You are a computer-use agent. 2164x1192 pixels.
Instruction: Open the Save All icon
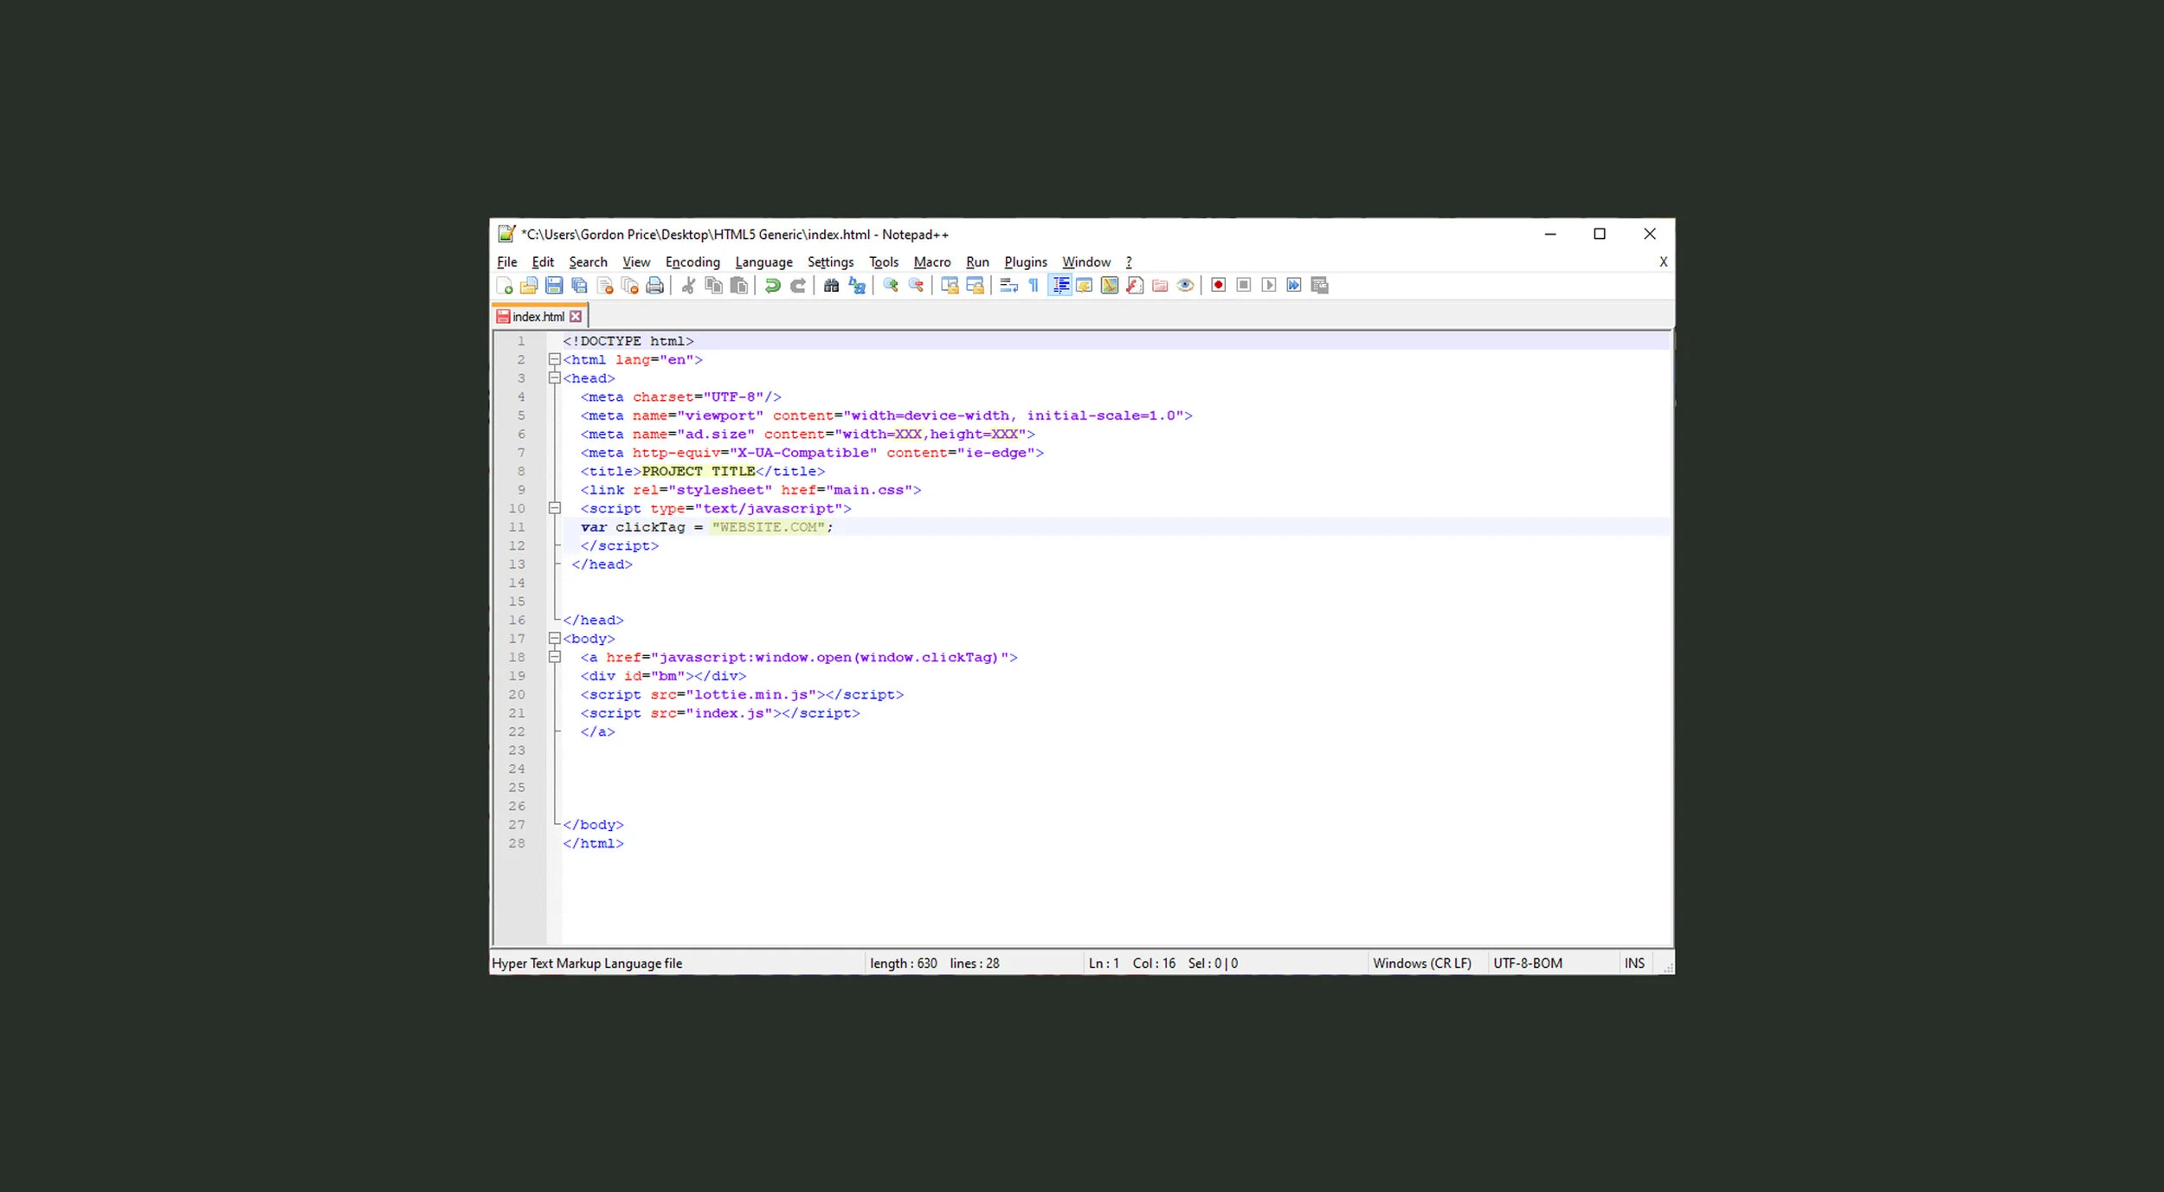coord(578,285)
